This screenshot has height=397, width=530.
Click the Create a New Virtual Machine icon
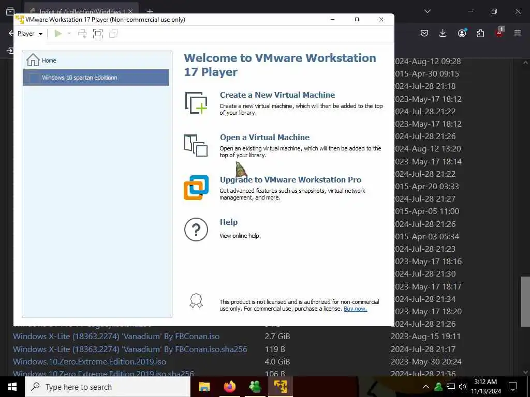[x=196, y=103]
